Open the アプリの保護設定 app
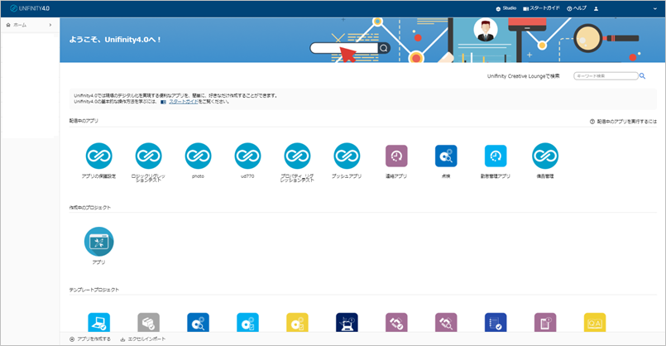Screen dimensions: 666x346 [98, 156]
